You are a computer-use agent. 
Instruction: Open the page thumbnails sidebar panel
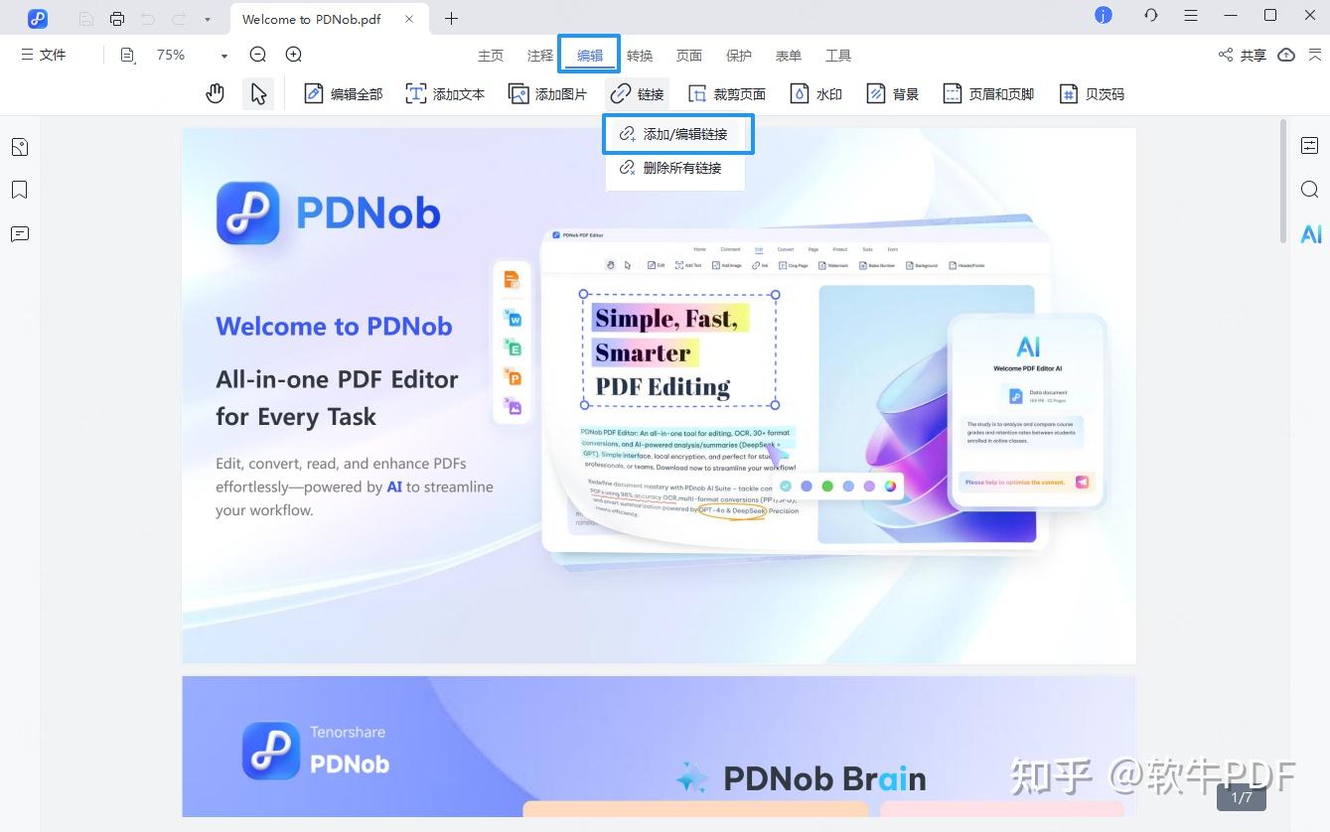pos(19,147)
